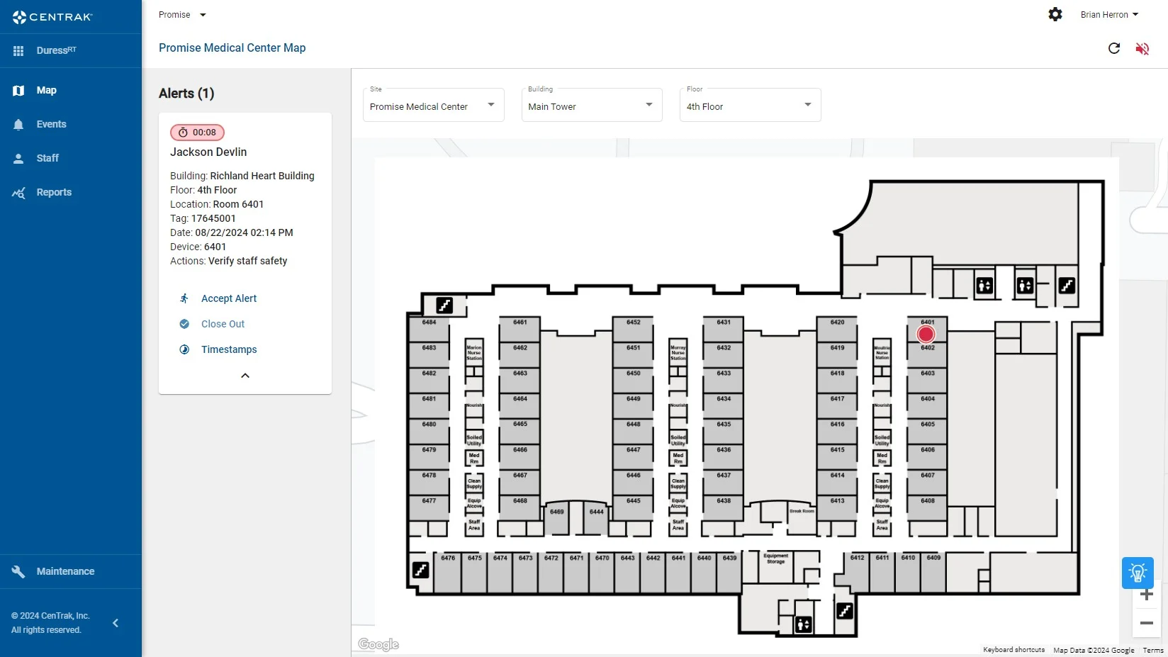Open map Terms link
This screenshot has height=657, width=1168.
(x=1153, y=650)
